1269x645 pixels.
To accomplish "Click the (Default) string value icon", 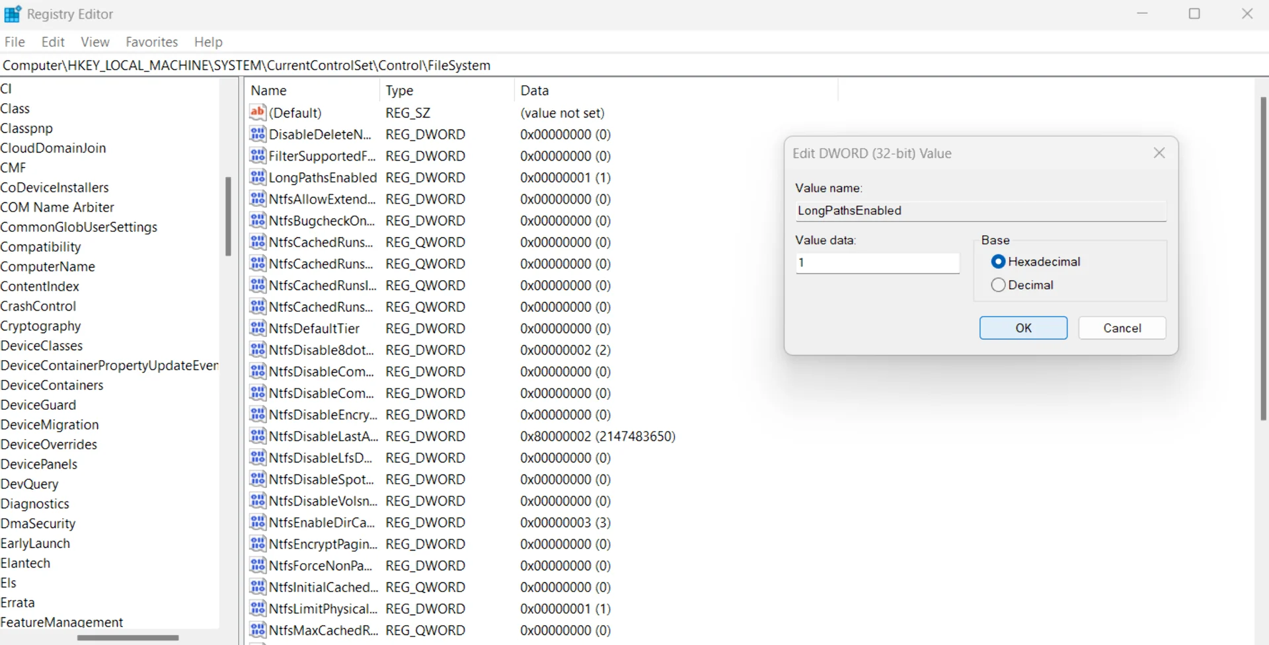I will click(x=258, y=113).
